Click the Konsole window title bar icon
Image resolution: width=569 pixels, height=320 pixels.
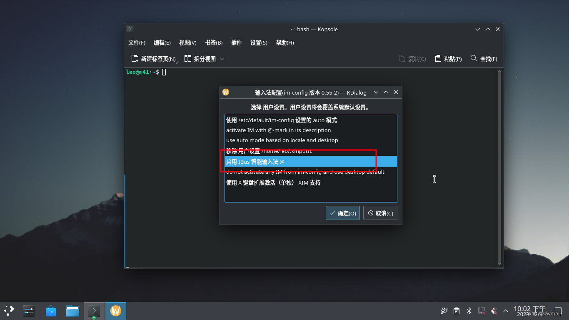pos(130,29)
